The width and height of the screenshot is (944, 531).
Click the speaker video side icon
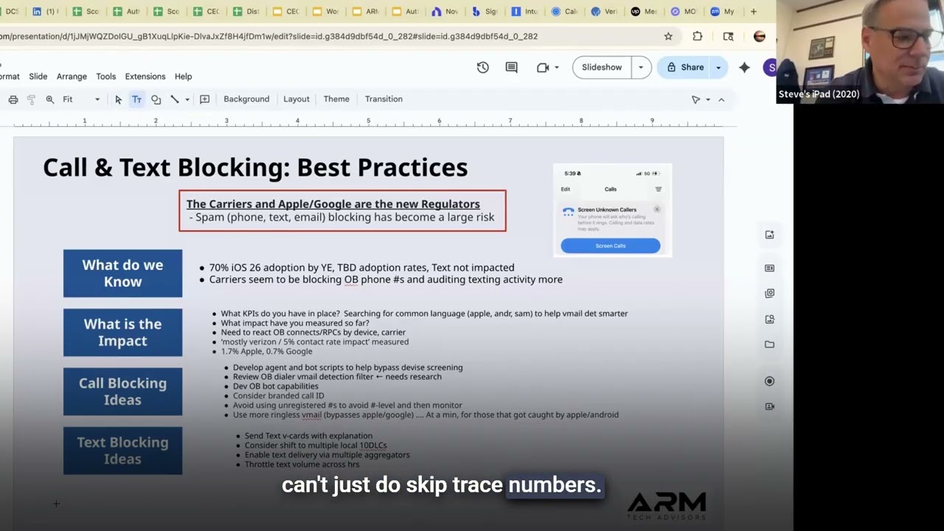(769, 406)
